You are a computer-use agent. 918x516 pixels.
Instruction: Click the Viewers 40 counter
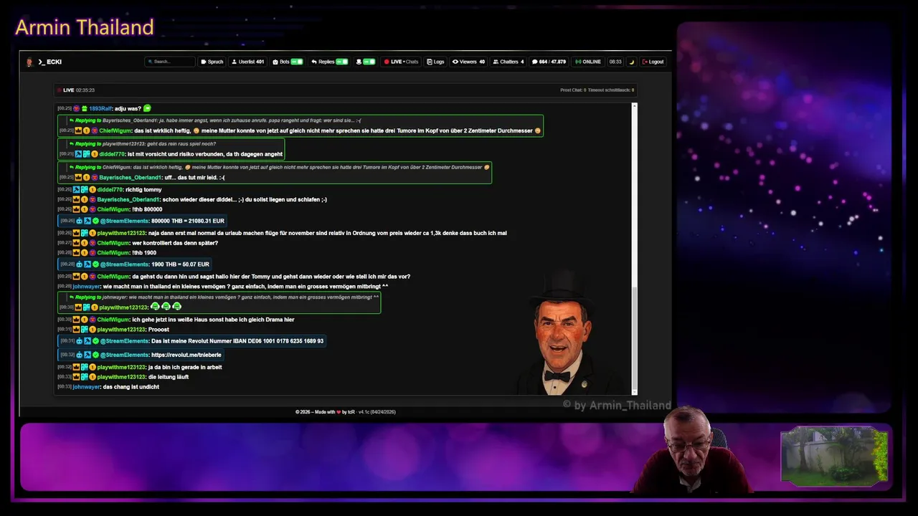468,62
